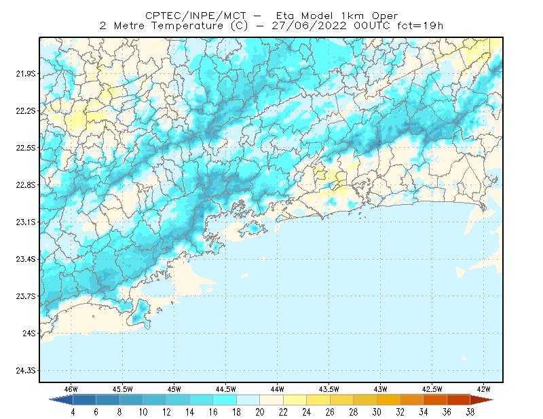Click the 43.5W longitude label

point(329,389)
